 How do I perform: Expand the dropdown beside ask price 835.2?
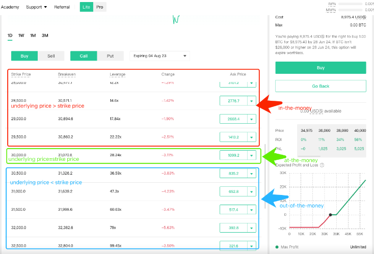[251, 174]
